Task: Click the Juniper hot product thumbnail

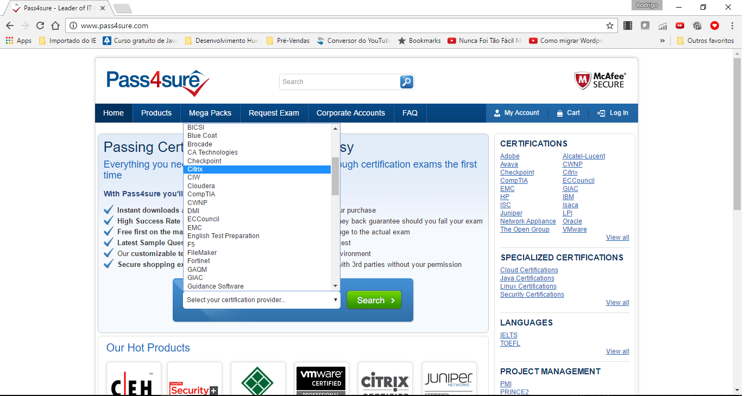Action: click(449, 379)
